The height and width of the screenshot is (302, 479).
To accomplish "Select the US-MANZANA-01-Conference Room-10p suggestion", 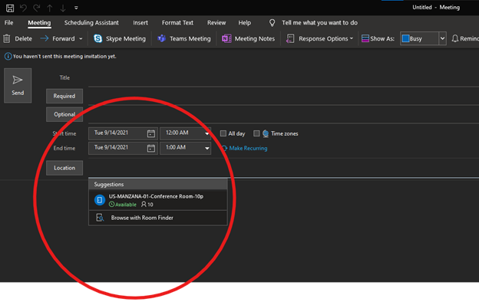I will coord(158,200).
